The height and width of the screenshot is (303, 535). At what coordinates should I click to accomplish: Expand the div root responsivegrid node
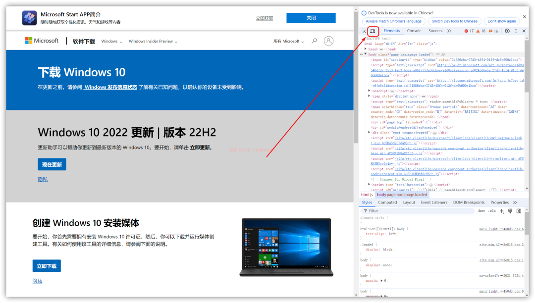pos(369,132)
